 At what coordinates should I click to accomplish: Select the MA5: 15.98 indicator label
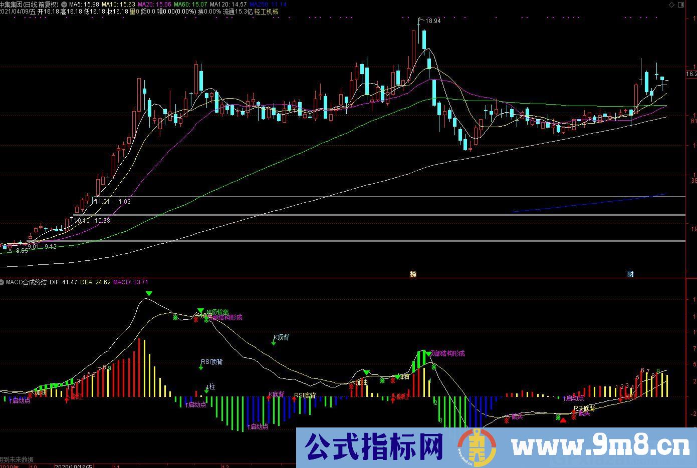(x=83, y=4)
